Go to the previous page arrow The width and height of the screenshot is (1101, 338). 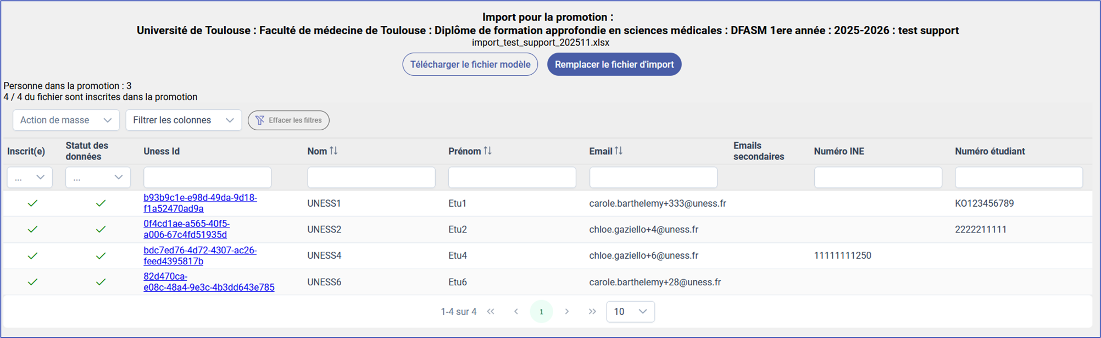pos(516,312)
